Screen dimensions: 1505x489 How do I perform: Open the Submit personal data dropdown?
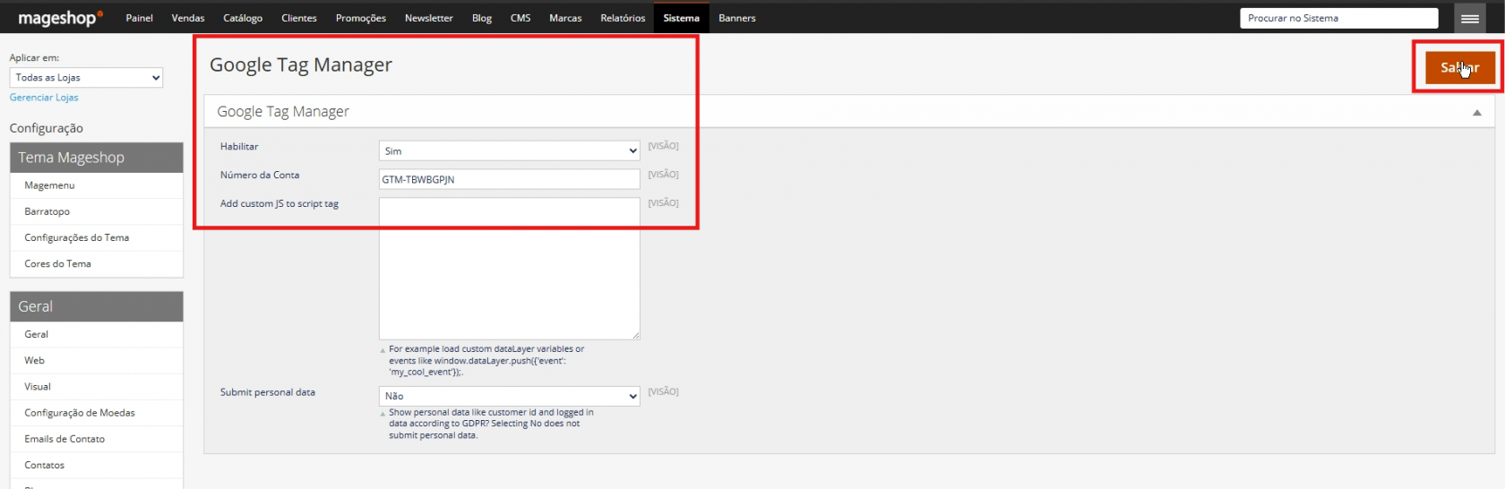[x=510, y=396]
